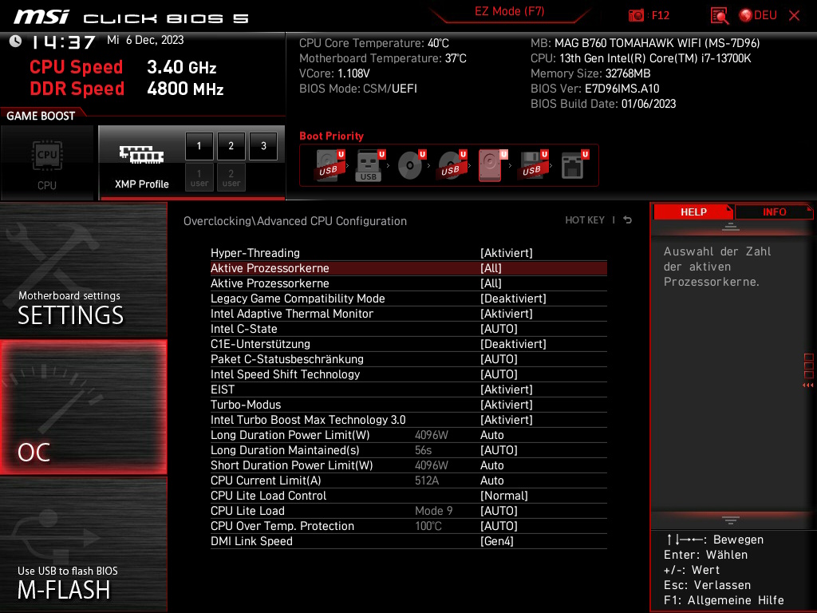
Task: Open the OC overclocking section
Action: click(x=83, y=407)
